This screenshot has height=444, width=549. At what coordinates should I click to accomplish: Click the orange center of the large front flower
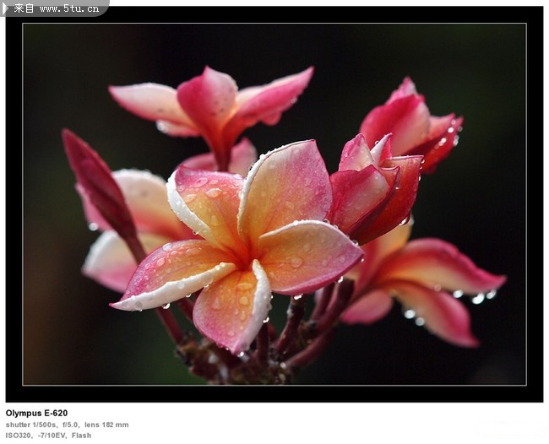coord(247,252)
